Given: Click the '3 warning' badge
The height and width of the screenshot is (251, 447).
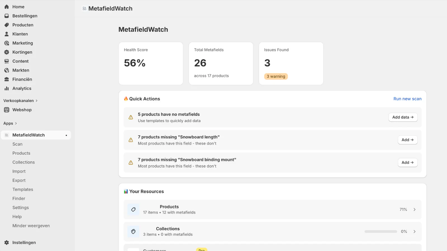Looking at the screenshot, I should point(276,76).
